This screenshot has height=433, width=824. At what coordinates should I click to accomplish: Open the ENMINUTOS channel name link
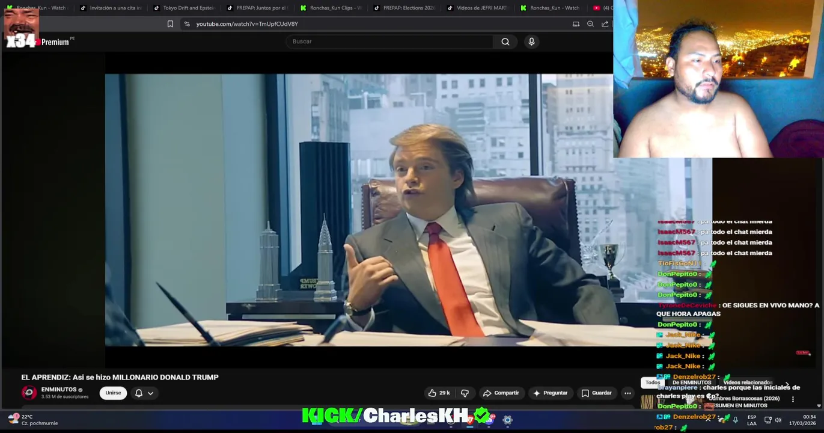pos(59,389)
